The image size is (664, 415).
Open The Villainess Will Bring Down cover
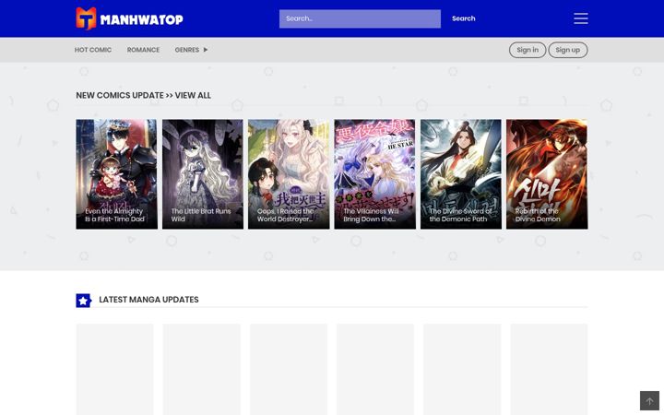[374, 174]
